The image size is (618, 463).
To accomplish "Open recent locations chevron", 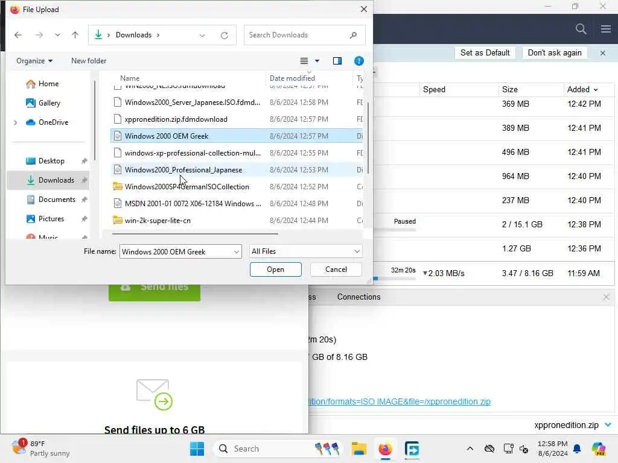I will coord(57,35).
